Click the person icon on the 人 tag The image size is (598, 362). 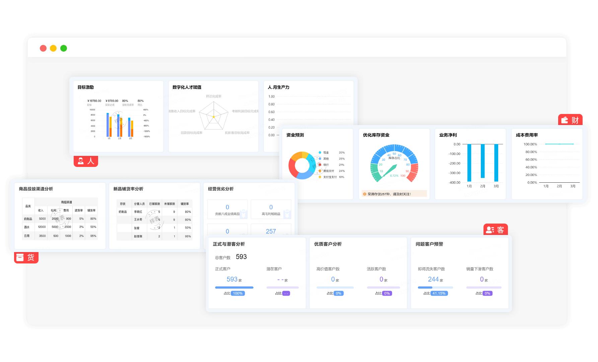81,161
